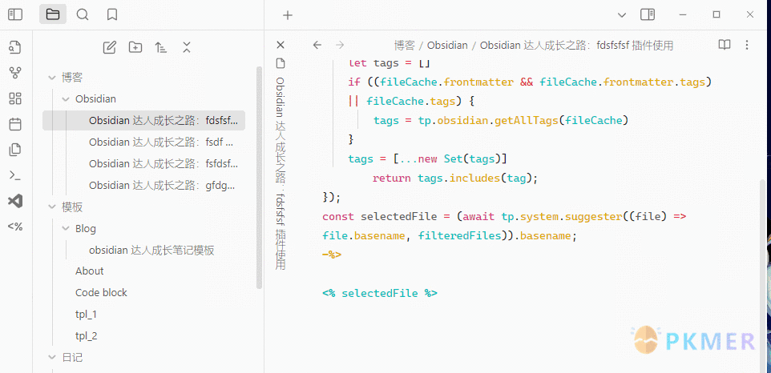The height and width of the screenshot is (373, 771).
Task: Open the Code block note
Action: click(101, 292)
